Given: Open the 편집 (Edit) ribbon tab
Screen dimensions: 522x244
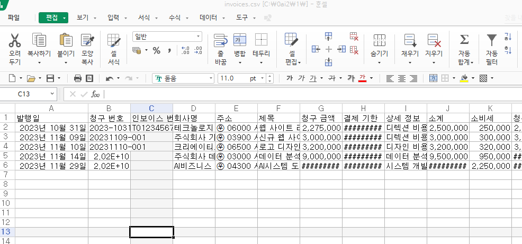Looking at the screenshot, I should tap(53, 17).
